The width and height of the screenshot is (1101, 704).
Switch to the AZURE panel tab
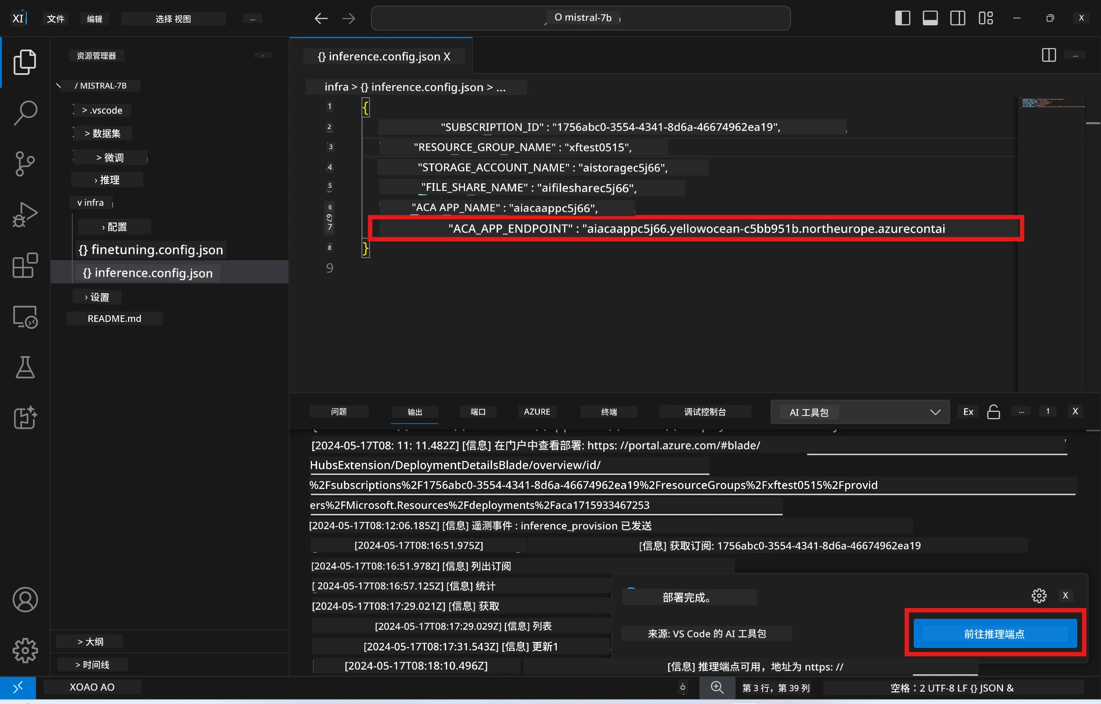click(537, 412)
